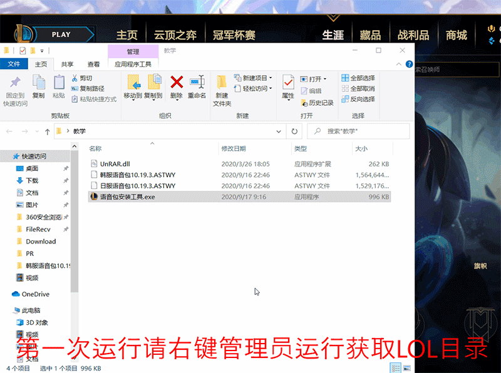Open 属性 properties of selected file

coord(288,87)
